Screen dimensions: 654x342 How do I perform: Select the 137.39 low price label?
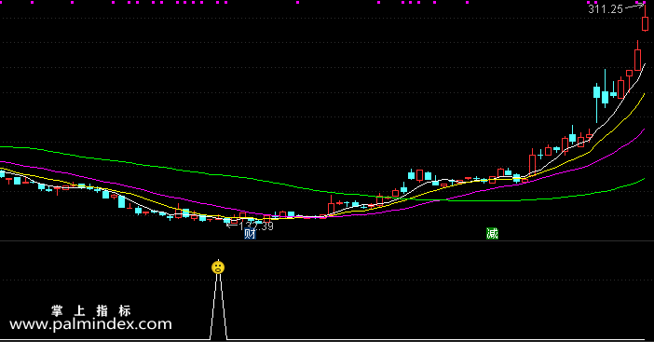(x=256, y=226)
